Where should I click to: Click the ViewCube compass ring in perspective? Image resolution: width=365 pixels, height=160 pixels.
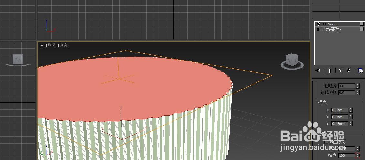click(x=292, y=65)
